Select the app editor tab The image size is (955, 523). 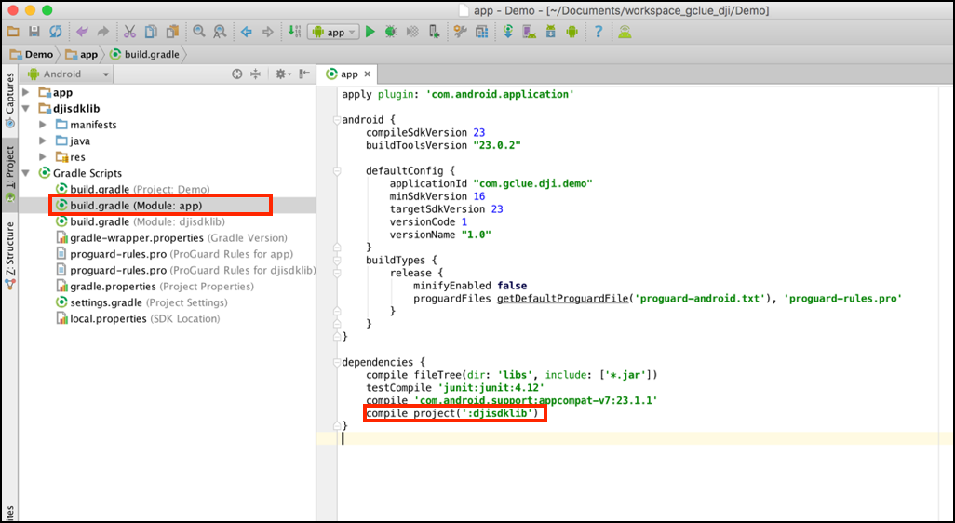[x=348, y=74]
